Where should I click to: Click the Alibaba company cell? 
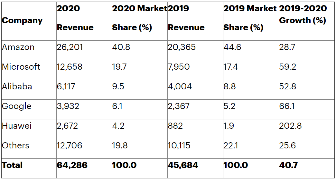[x=17, y=86]
